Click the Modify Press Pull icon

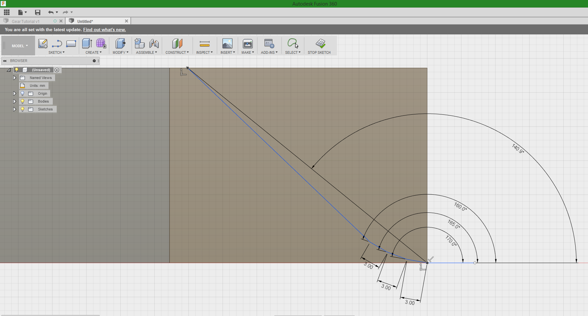click(120, 44)
